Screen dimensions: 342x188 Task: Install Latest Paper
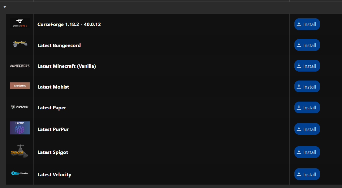point(307,108)
